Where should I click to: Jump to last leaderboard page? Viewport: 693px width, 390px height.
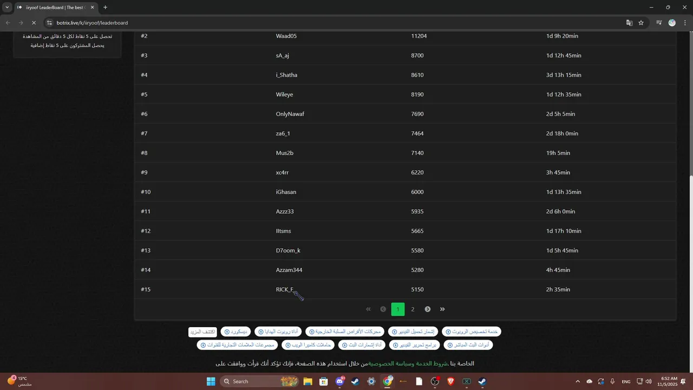(442, 309)
